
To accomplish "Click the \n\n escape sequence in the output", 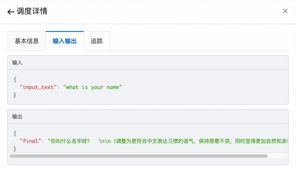I will [105, 141].
